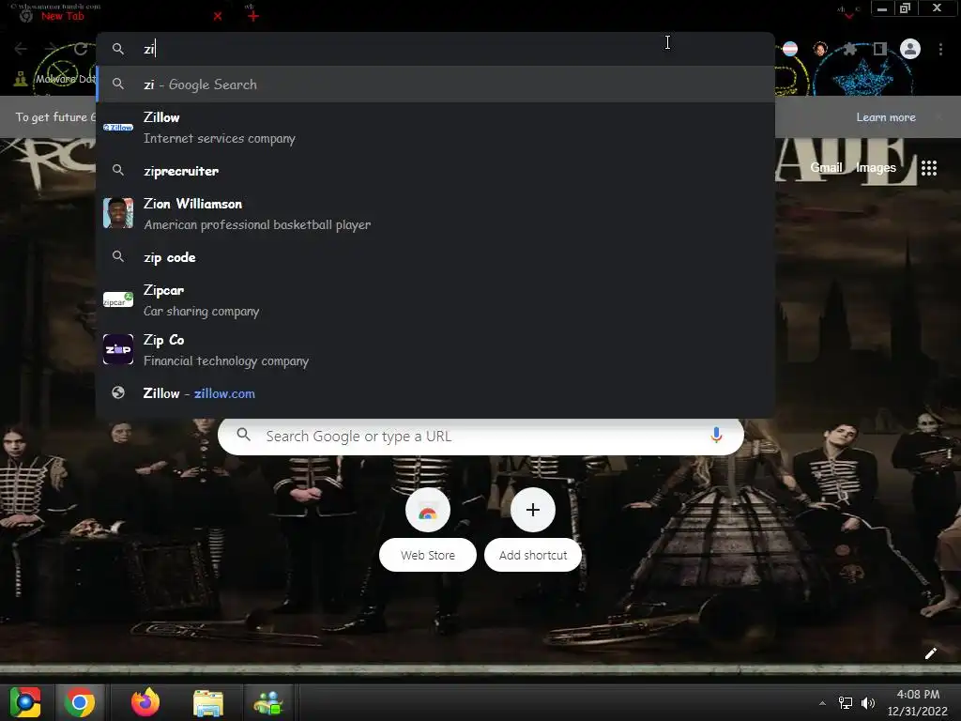The width and height of the screenshot is (961, 721).
Task: Click the network tray icon
Action: pyautogui.click(x=846, y=703)
